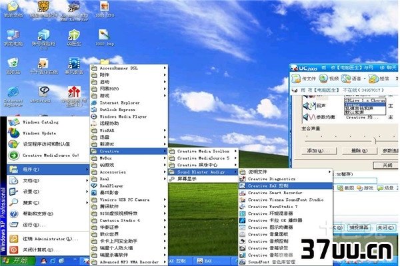The width and height of the screenshot is (400, 266).
Task: Expand the 附件 programs submenu
Action: click(x=129, y=75)
